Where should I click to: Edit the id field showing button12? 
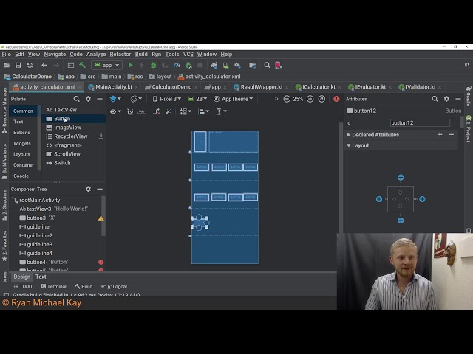coord(420,123)
